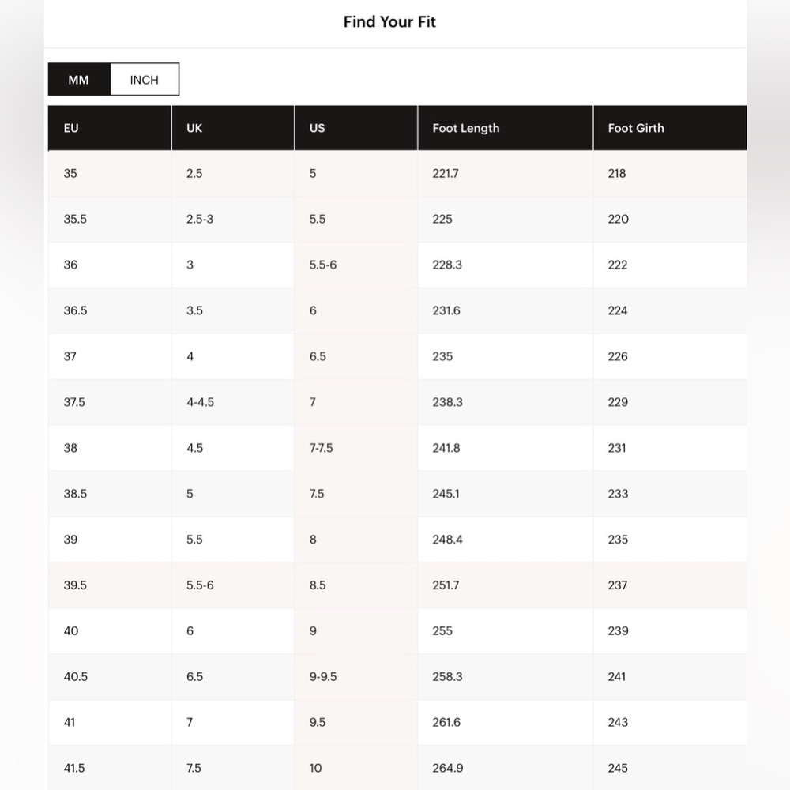Click the UK column header
This screenshot has height=790, width=790.
(233, 128)
